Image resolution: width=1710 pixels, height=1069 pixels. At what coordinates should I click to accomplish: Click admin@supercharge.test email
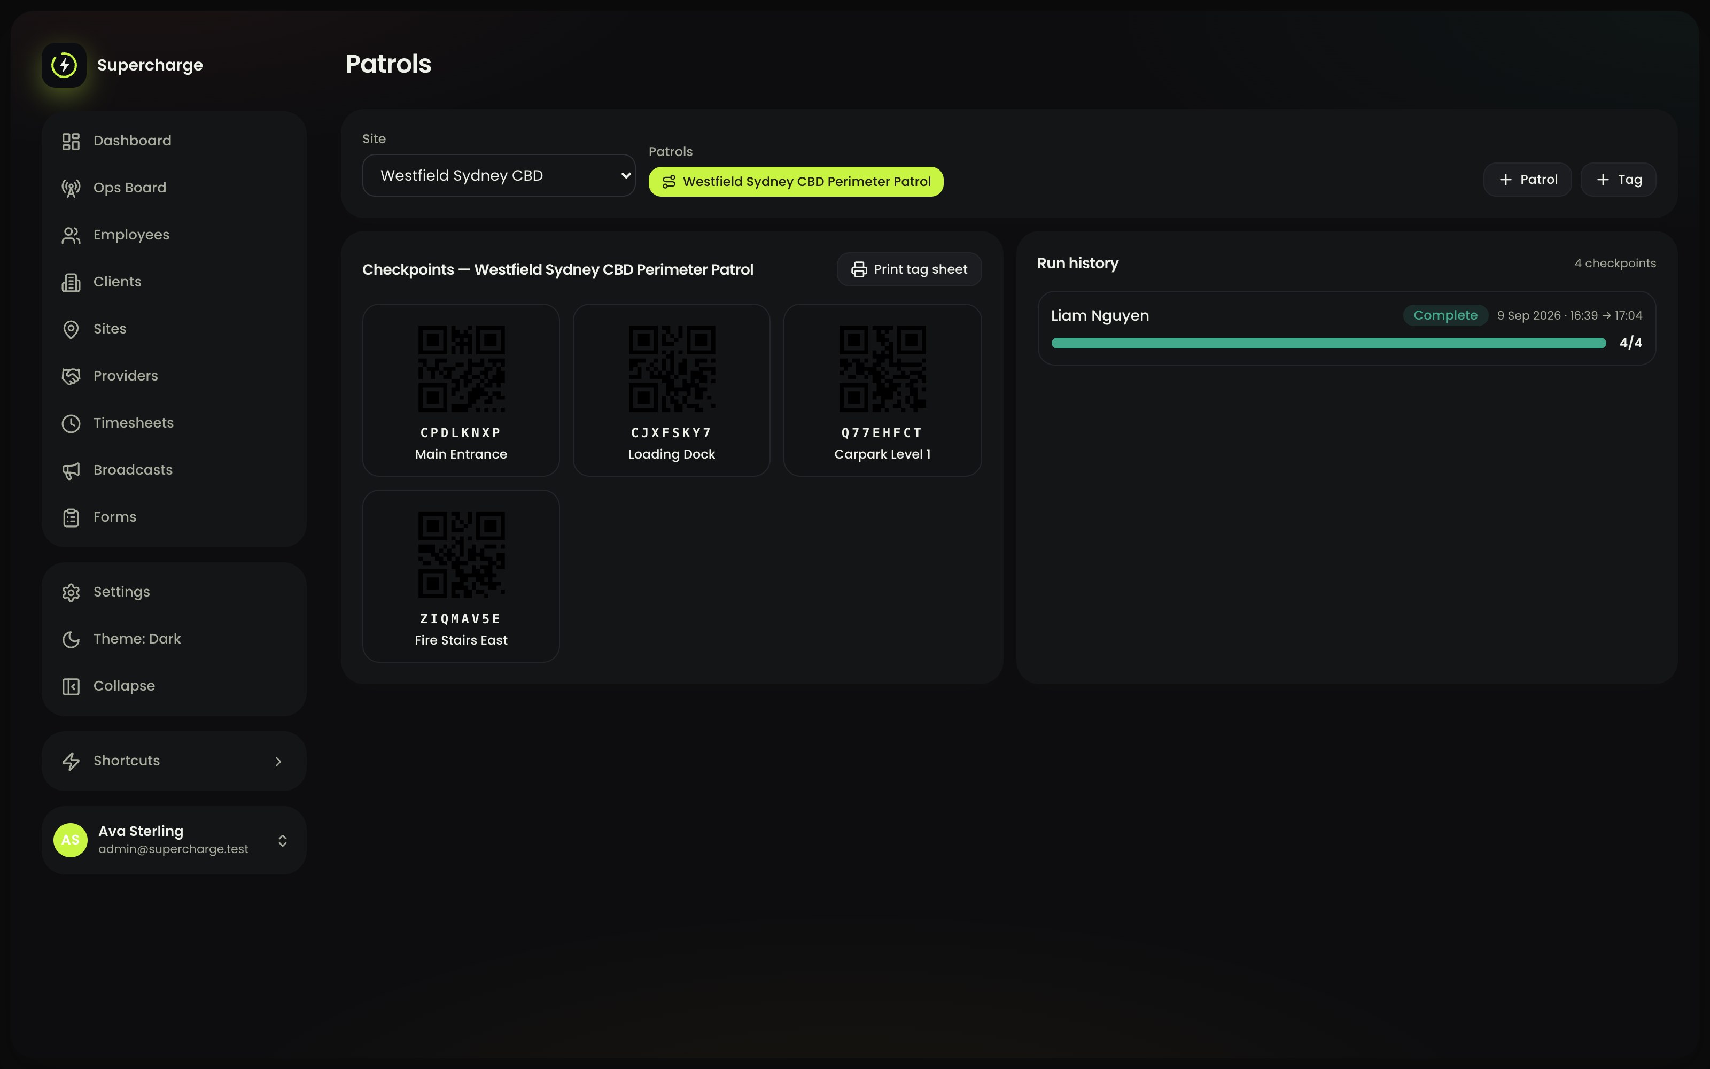tap(173, 849)
